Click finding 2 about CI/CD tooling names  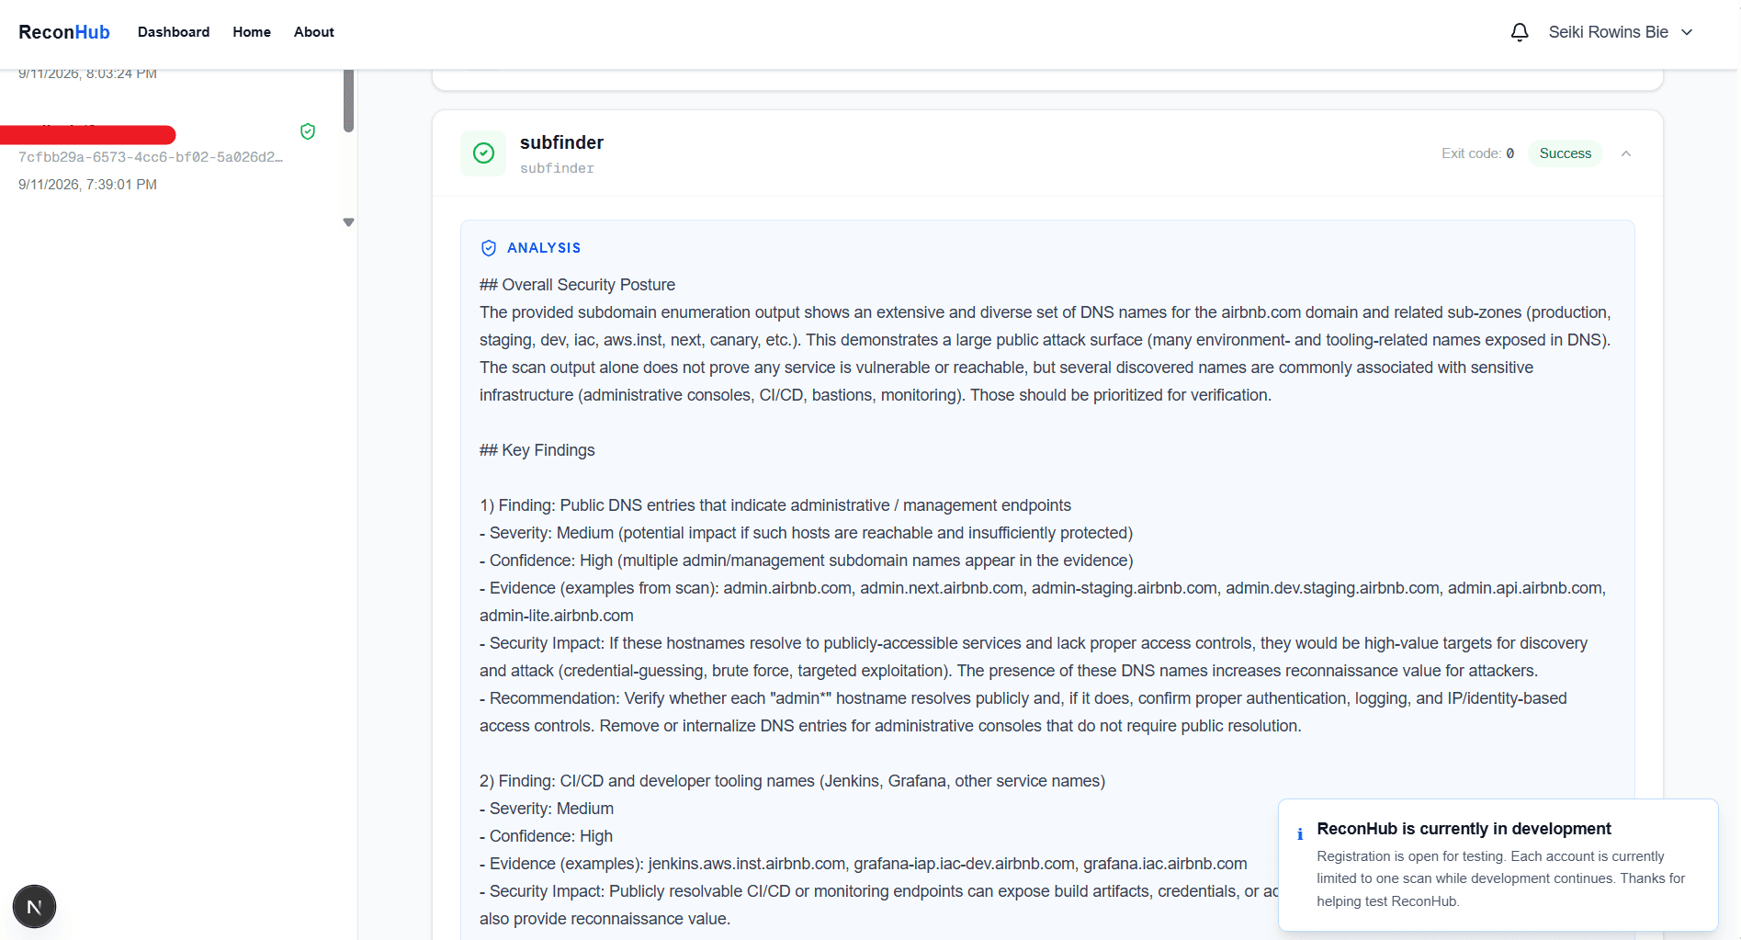[x=792, y=781]
